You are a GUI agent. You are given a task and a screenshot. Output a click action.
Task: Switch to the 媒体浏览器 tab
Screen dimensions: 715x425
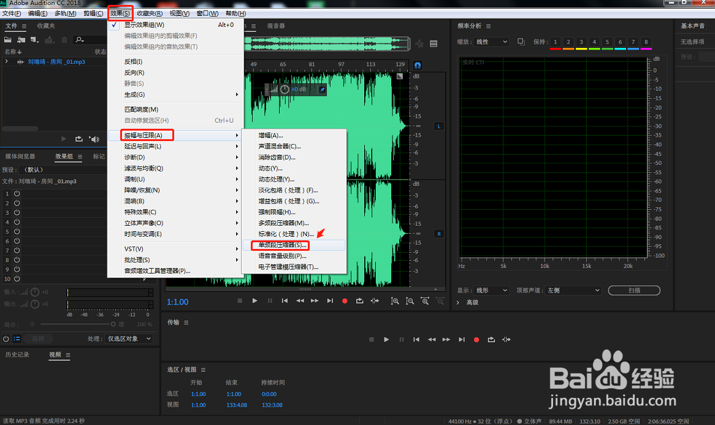20,156
